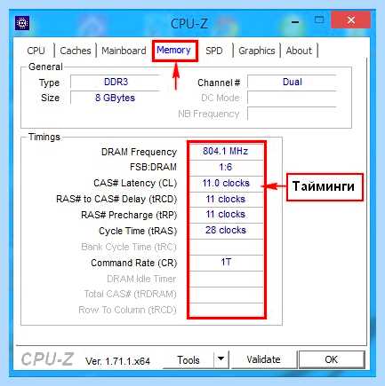Image resolution: width=385 pixels, height=386 pixels.
Task: Expand the Tools dropdown arrow
Action: point(221,359)
